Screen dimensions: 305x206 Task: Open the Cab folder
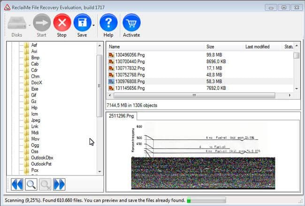[x=31, y=64]
